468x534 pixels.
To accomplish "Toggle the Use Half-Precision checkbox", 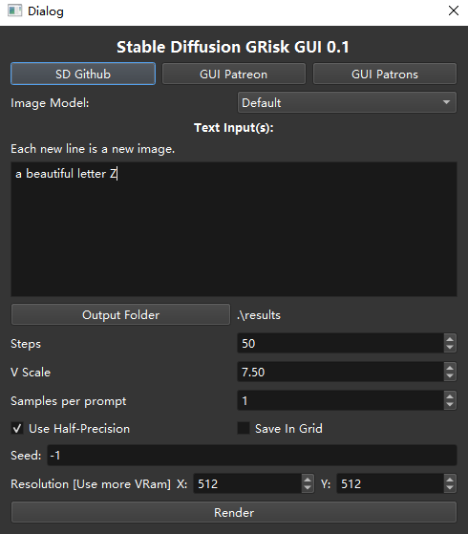I will coord(17,428).
